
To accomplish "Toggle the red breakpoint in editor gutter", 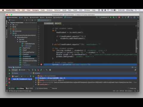I will (x=41, y=64).
